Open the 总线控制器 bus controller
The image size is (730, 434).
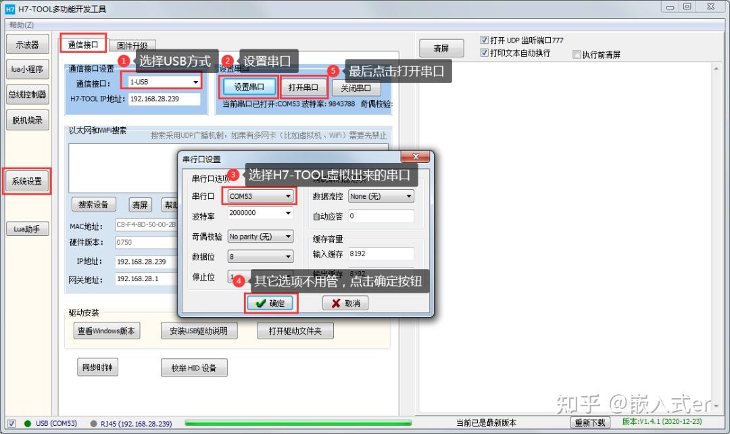pyautogui.click(x=27, y=94)
